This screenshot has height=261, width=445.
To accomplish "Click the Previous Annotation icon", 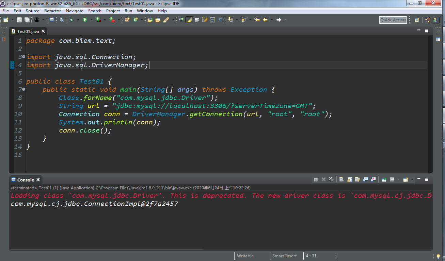I will [x=244, y=20].
